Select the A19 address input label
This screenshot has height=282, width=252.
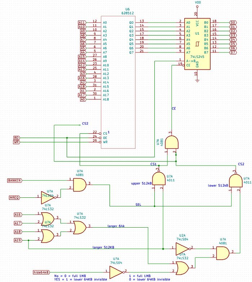point(18,240)
